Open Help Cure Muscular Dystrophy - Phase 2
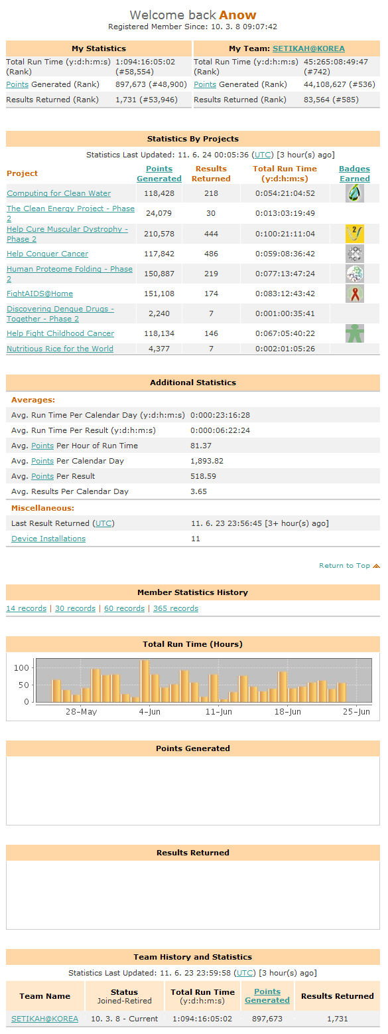 click(67, 234)
